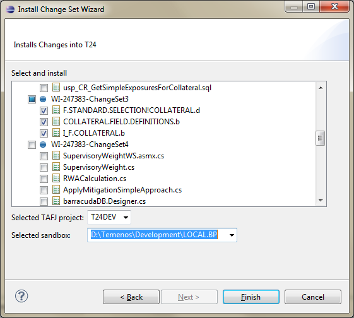This screenshot has width=354, height=318.
Task: Select the usp_CR_GetSimpleExposuresForCollateral.sql entry
Action: click(138, 88)
